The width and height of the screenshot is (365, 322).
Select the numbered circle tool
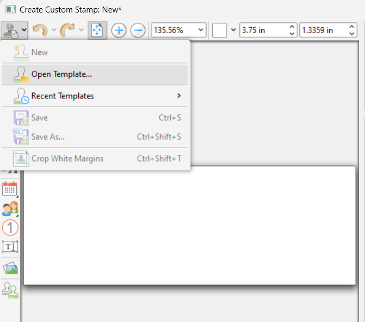point(10,227)
